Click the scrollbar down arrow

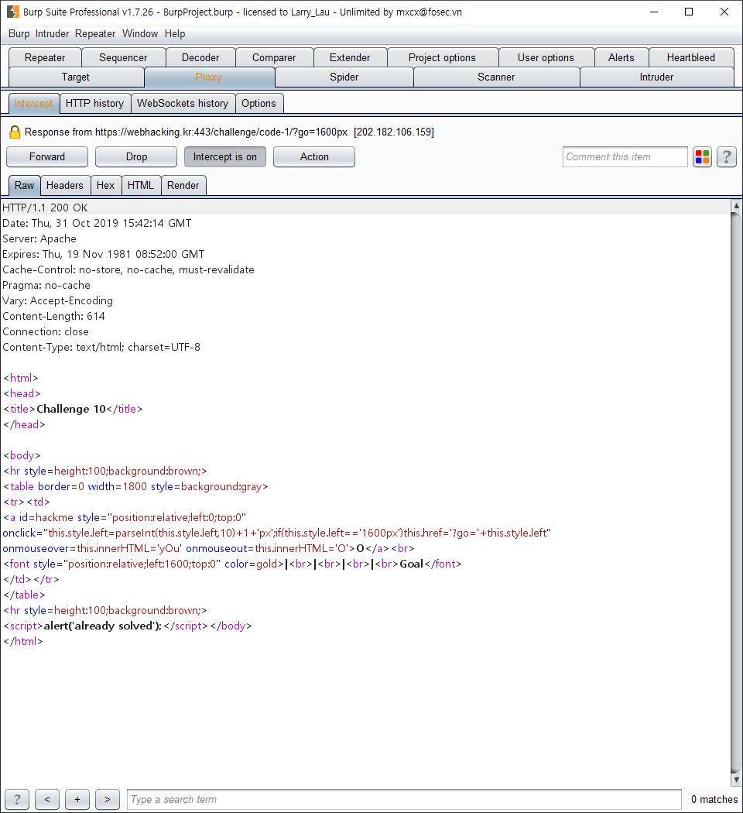click(736, 779)
